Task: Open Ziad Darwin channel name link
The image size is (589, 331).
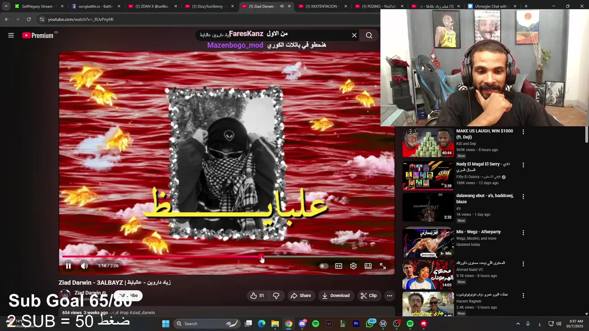Action: click(87, 293)
